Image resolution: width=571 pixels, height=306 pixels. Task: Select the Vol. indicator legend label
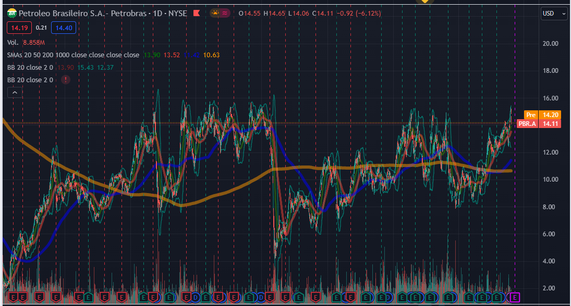[13, 43]
